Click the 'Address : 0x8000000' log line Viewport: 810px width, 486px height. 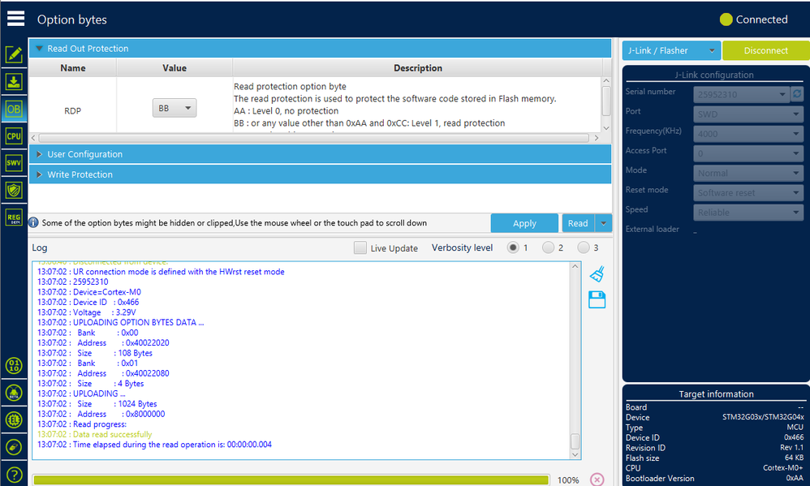101,415
